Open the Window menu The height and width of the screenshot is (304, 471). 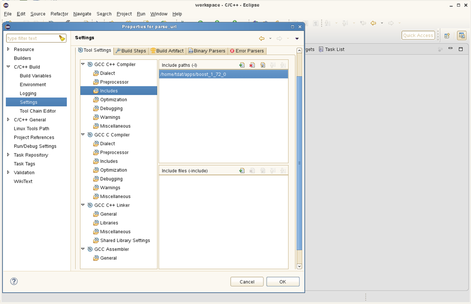[159, 14]
